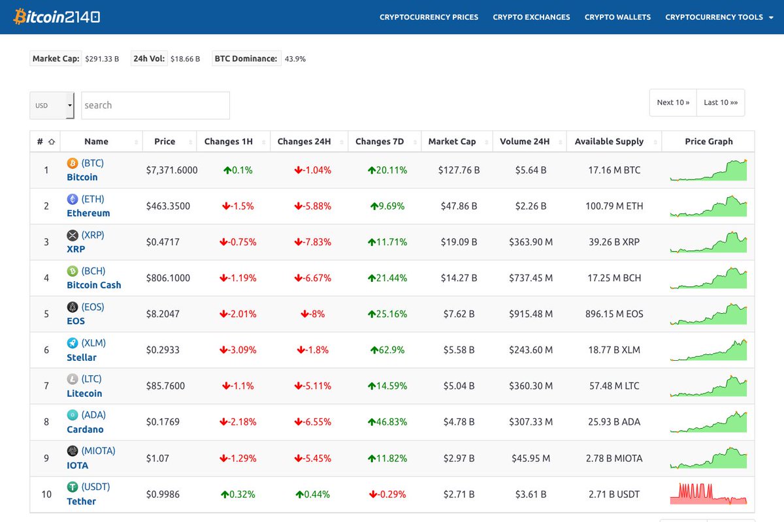Click the Bitcoin2140 logo

pyautogui.click(x=57, y=17)
